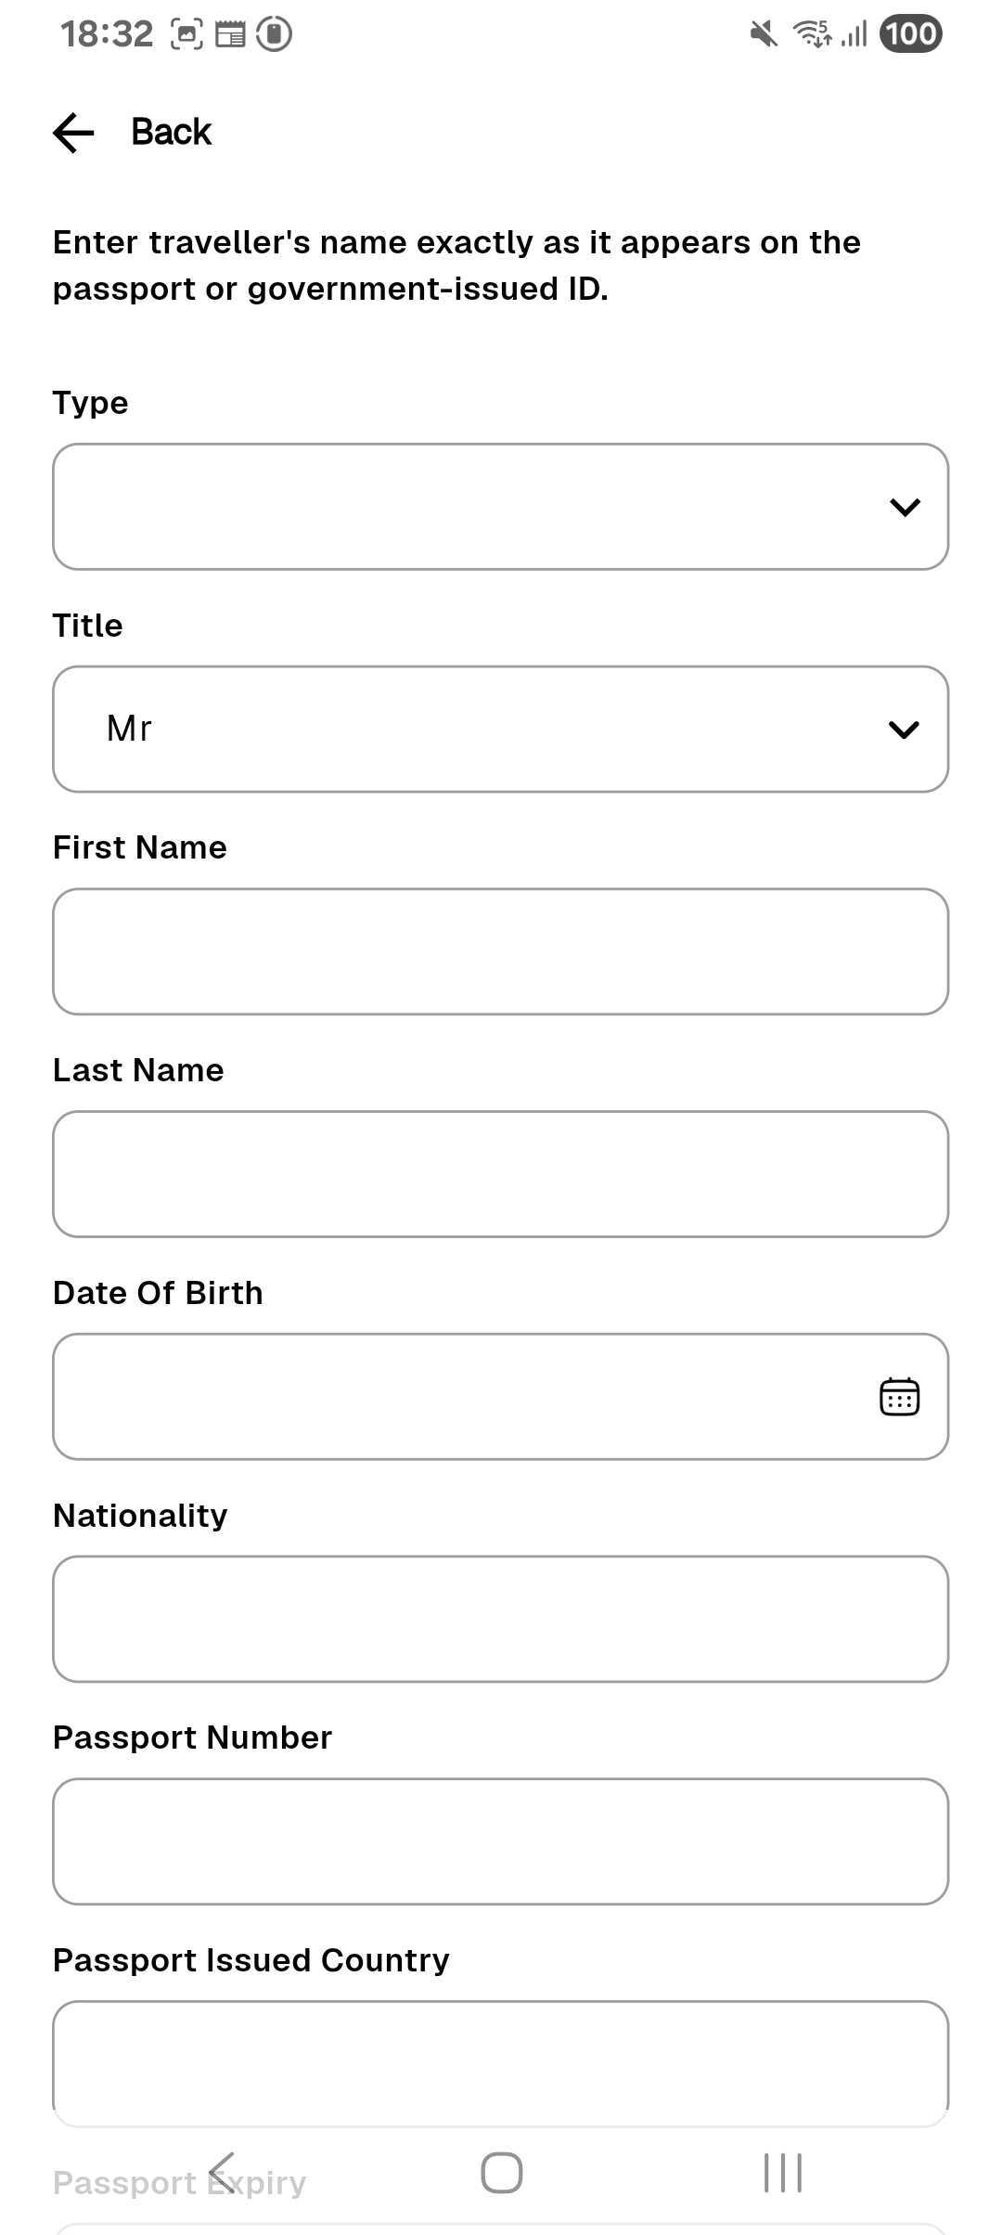Click into the Passport Number field
The height and width of the screenshot is (2235, 1002).
coord(500,1841)
